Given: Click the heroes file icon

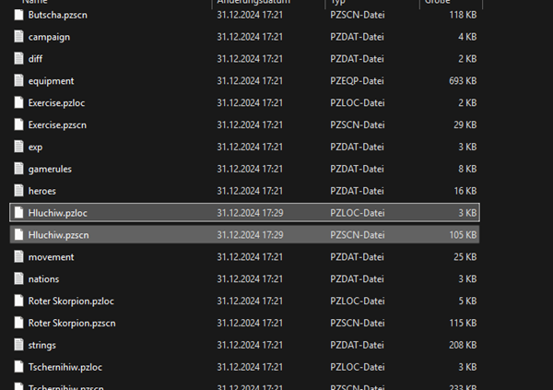Looking at the screenshot, I should click(x=18, y=191).
